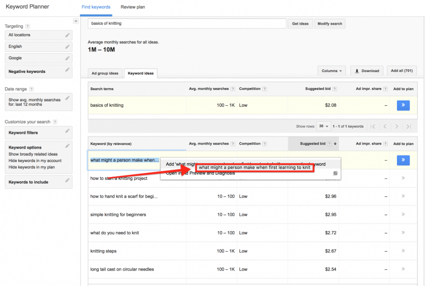The image size is (425, 286).
Task: Add 'long tail cast on circular needles' to plan
Action: pos(403,269)
